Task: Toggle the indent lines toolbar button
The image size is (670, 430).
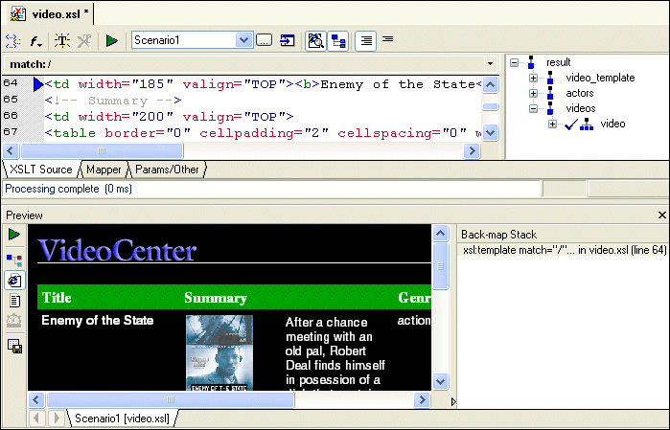Action: click(x=365, y=40)
